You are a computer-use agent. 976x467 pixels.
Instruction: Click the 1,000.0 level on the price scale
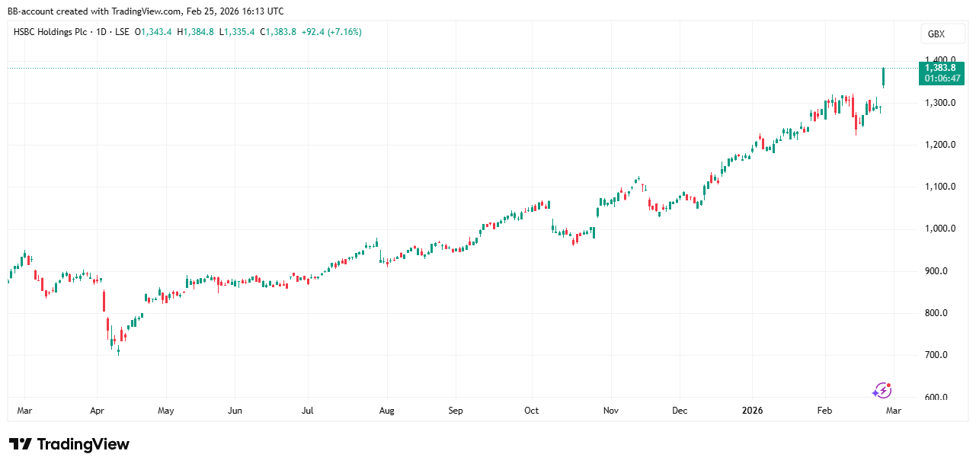(x=939, y=229)
